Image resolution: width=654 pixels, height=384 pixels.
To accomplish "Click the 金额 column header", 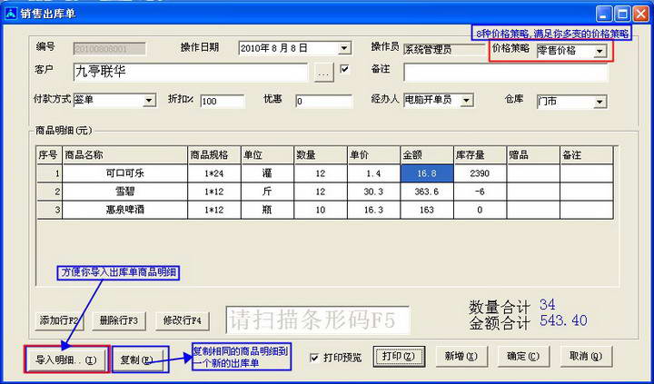I will [x=427, y=155].
